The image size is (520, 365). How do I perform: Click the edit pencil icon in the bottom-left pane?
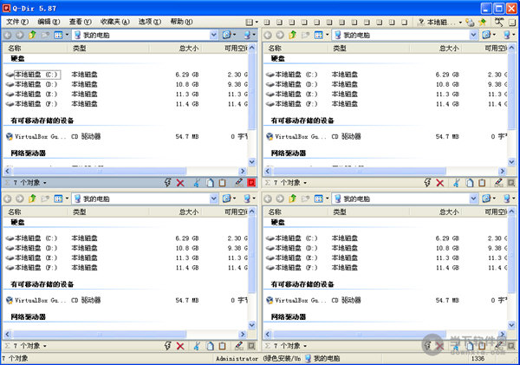239,345
